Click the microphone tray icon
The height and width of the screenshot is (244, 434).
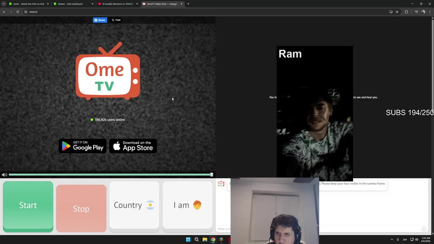(398, 240)
